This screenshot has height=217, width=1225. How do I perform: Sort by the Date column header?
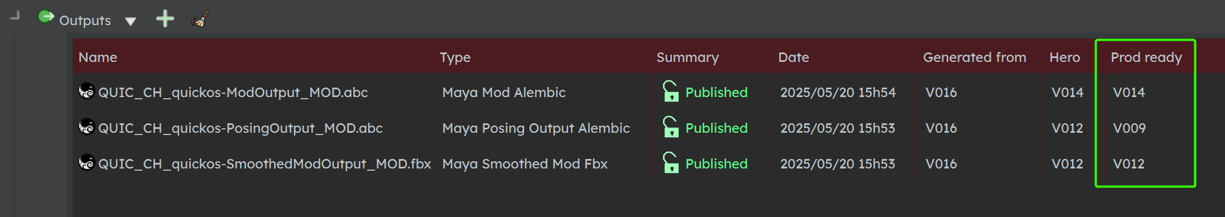794,57
